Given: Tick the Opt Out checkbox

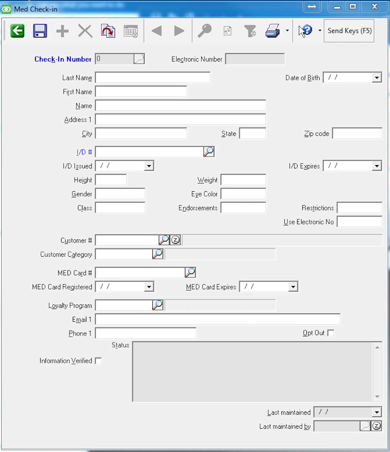Looking at the screenshot, I should 331,333.
